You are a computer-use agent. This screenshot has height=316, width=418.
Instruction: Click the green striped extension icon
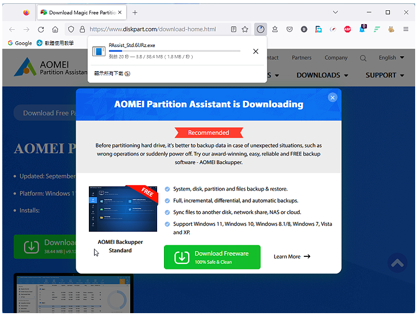[377, 29]
